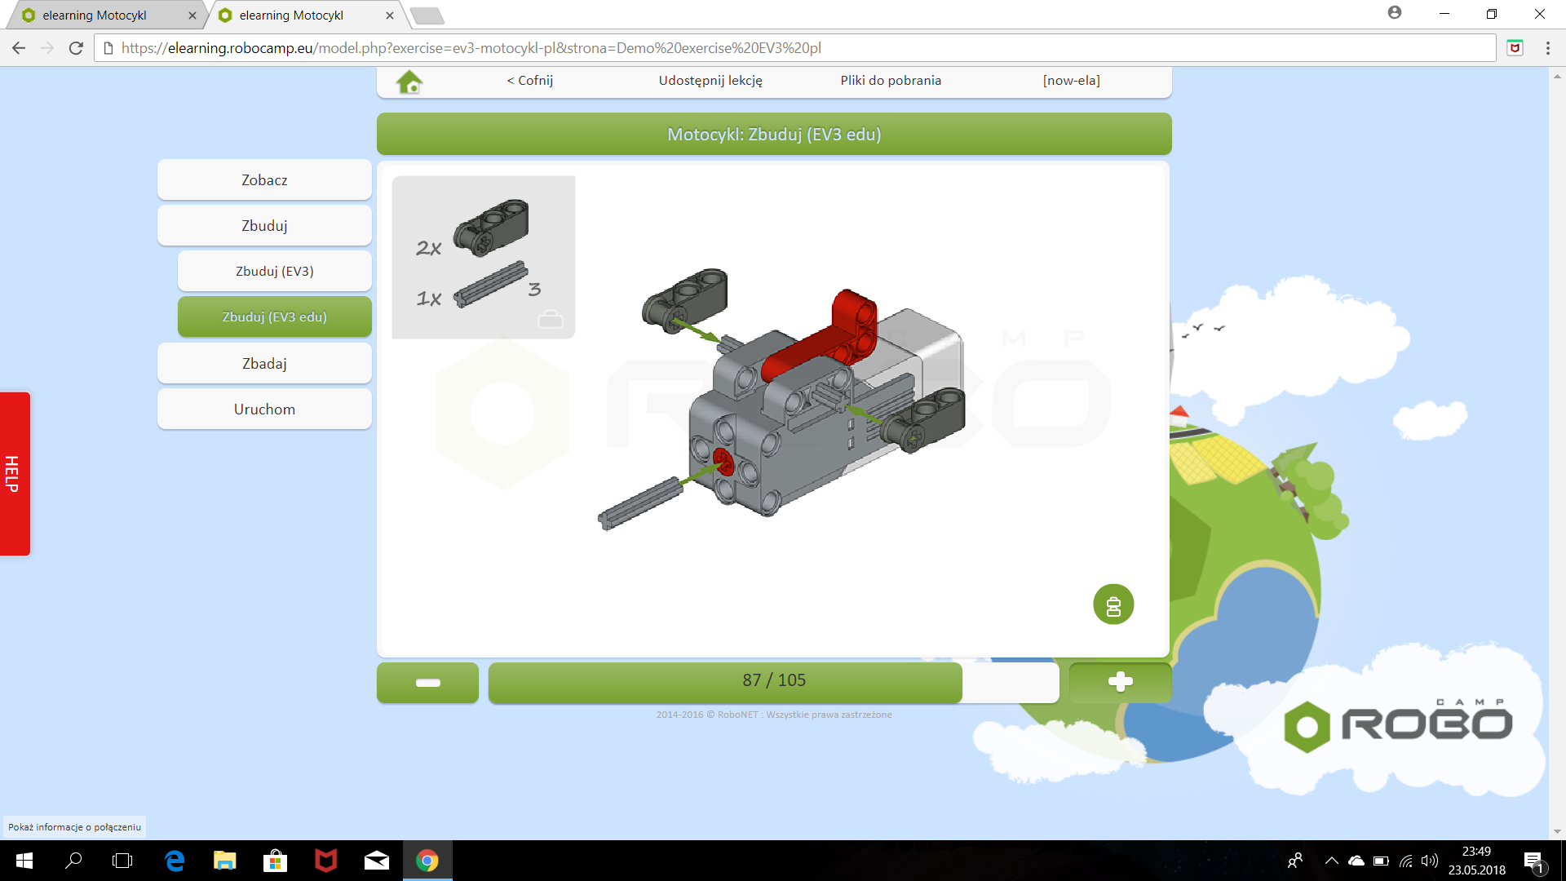1566x881 pixels.
Task: Click the < Cofnij link
Action: pyautogui.click(x=530, y=80)
